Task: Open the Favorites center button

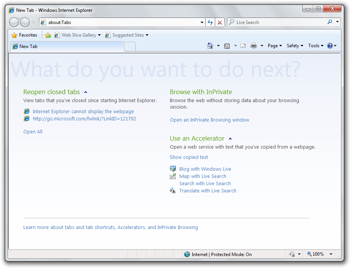Action: point(24,35)
